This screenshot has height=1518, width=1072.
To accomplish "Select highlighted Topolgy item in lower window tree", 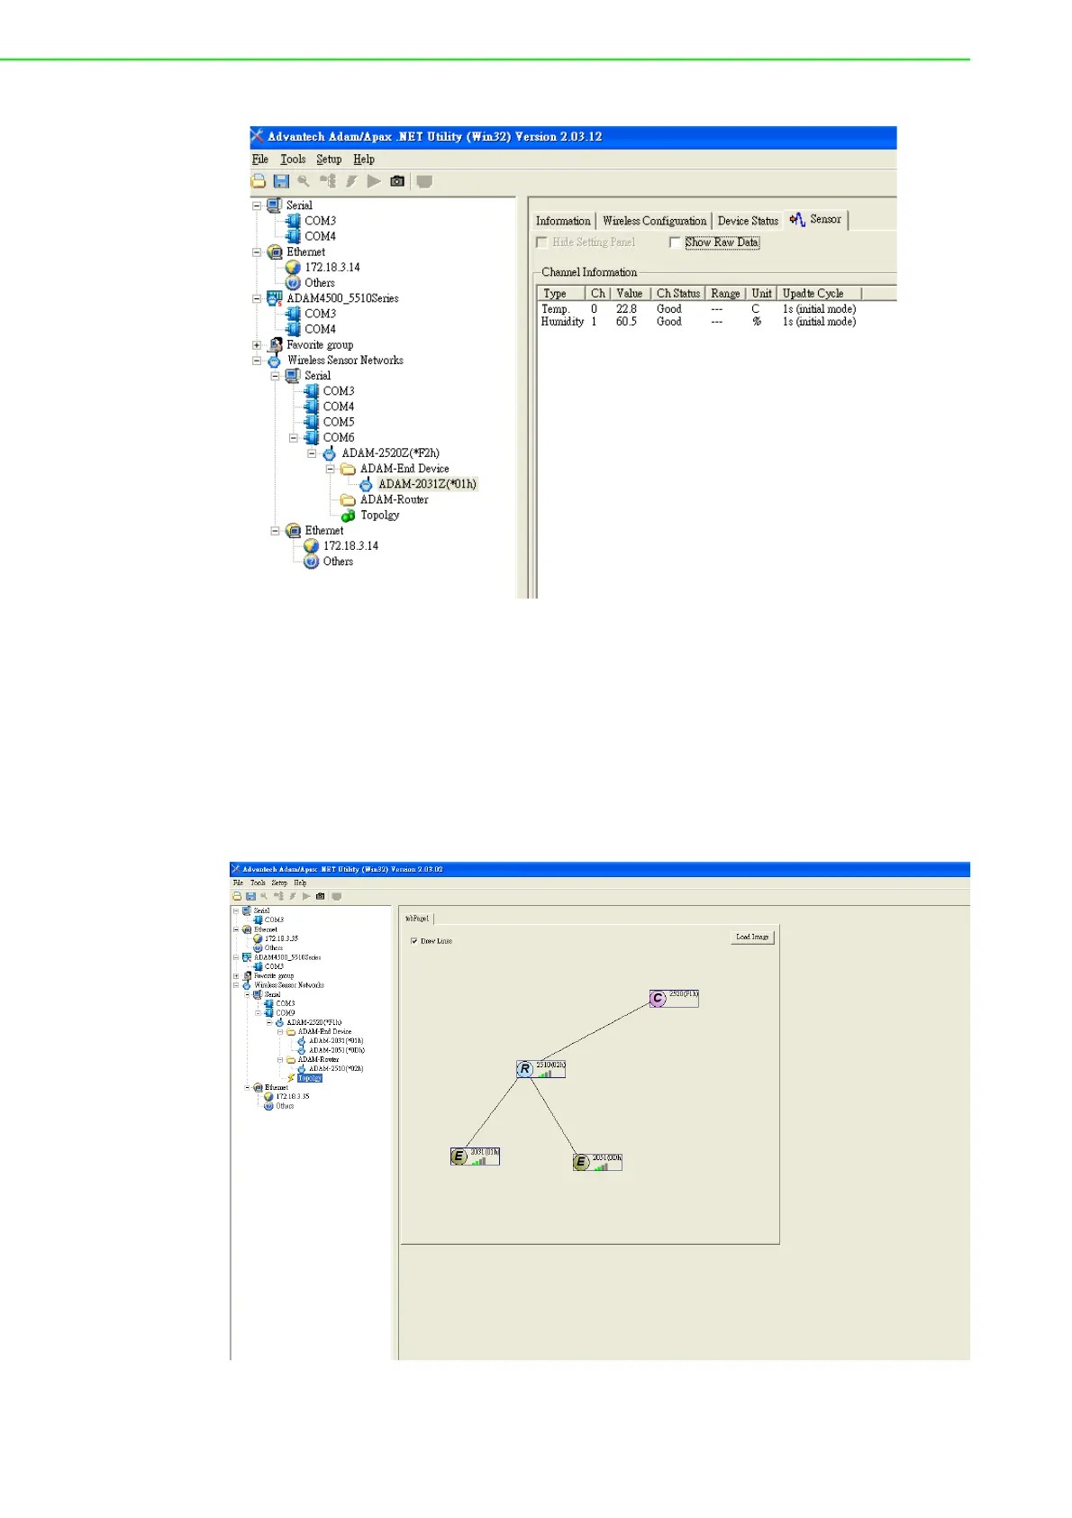I will 310,1078.
